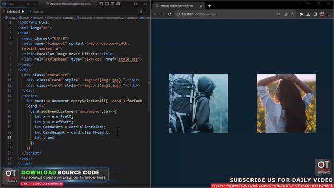Click the title tag text Parallax Image Hover Effects

[67, 54]
